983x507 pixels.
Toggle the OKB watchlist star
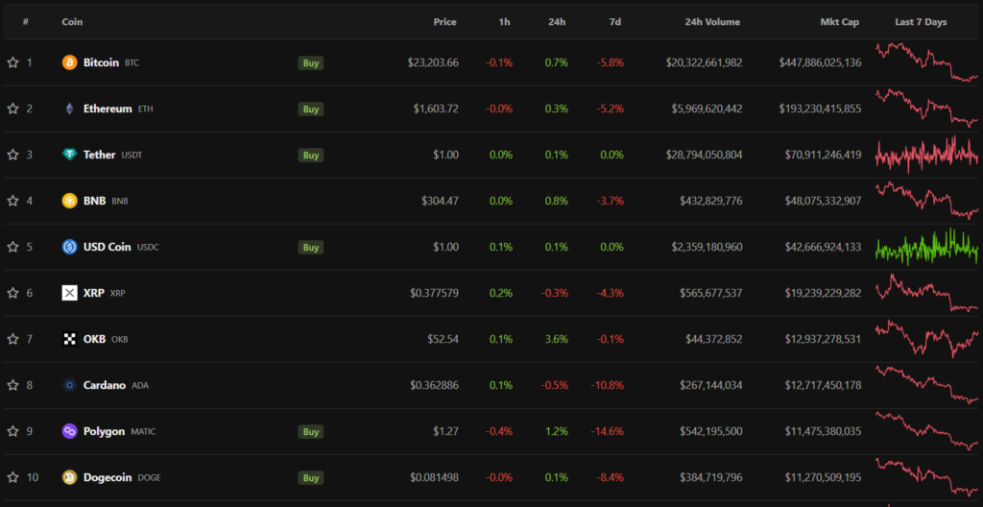pos(12,340)
